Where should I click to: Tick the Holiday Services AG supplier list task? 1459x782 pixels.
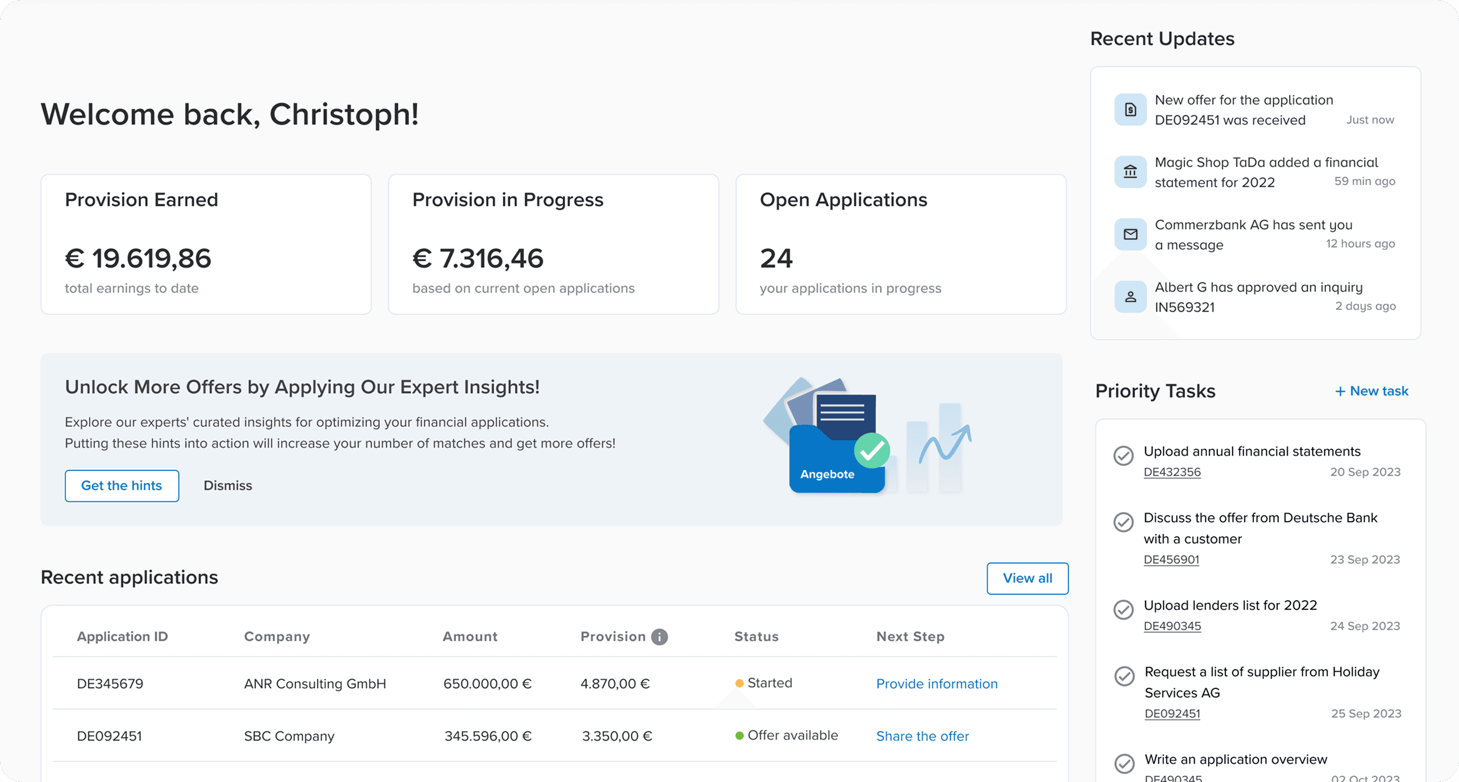[1124, 676]
